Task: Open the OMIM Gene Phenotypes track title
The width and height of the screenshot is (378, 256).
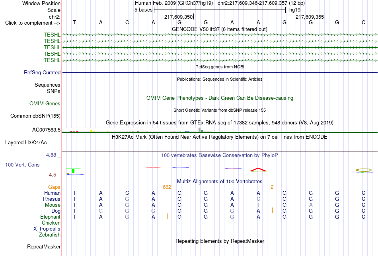Action: 220,98
